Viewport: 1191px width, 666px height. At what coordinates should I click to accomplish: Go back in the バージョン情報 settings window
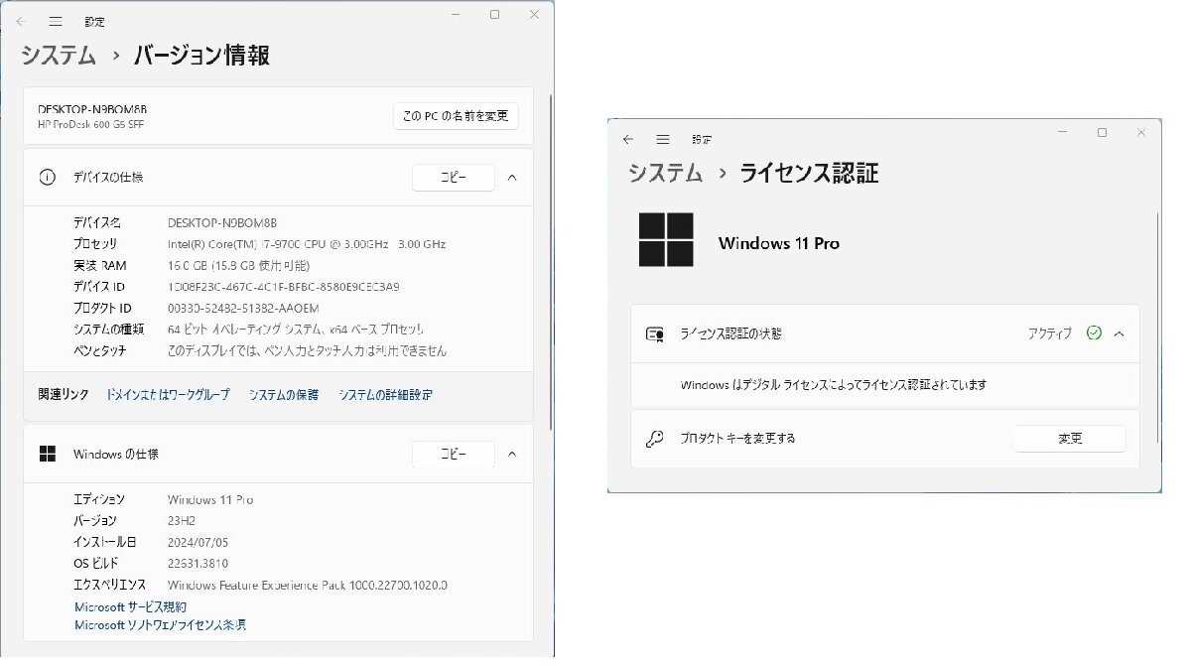pyautogui.click(x=21, y=21)
